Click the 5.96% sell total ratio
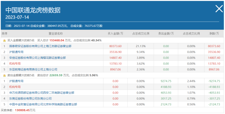 [x=94, y=75]
